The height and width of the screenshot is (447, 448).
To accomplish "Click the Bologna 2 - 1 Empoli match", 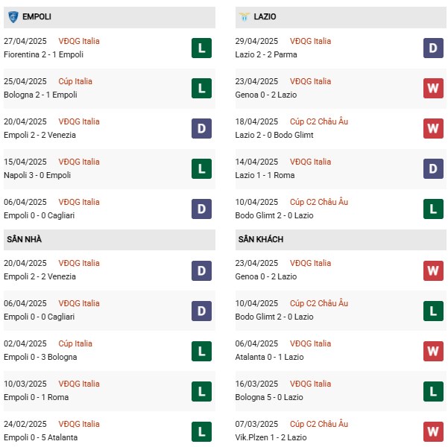I will pos(40,95).
